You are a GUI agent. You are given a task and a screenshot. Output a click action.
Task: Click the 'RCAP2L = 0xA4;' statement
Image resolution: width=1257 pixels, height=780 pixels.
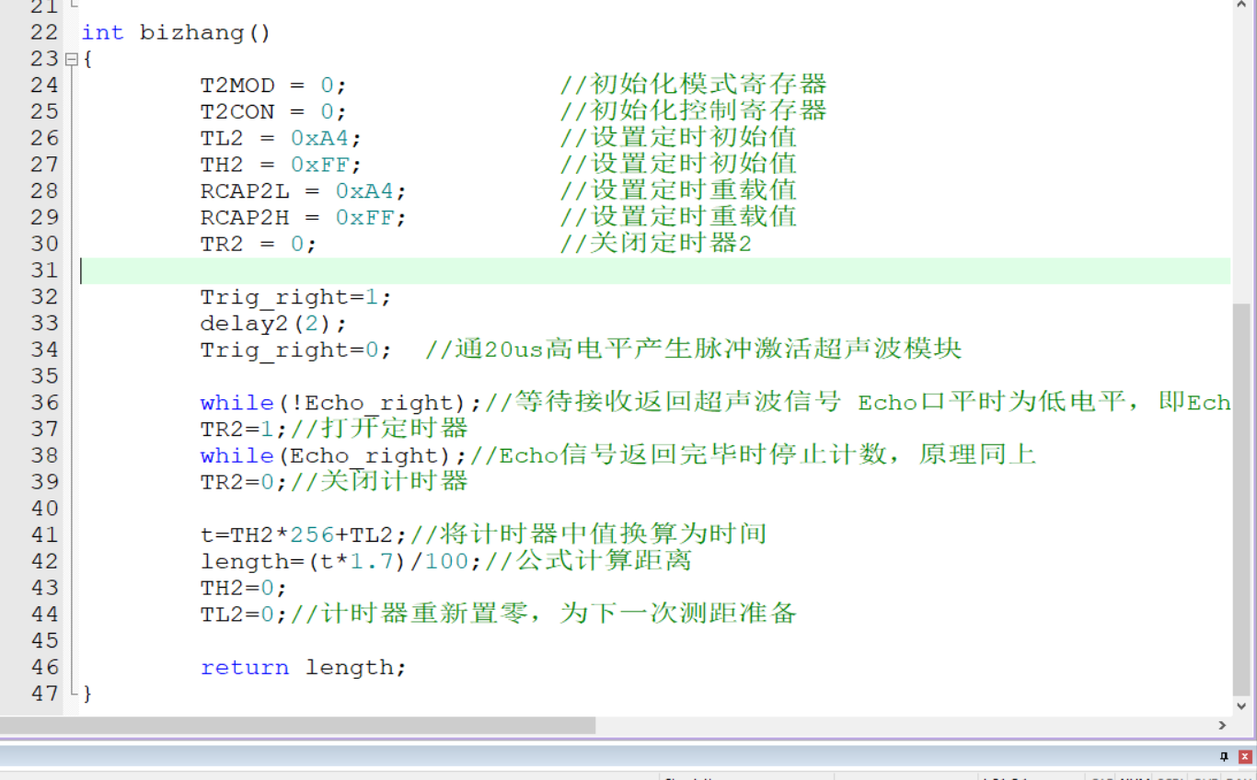coord(304,191)
